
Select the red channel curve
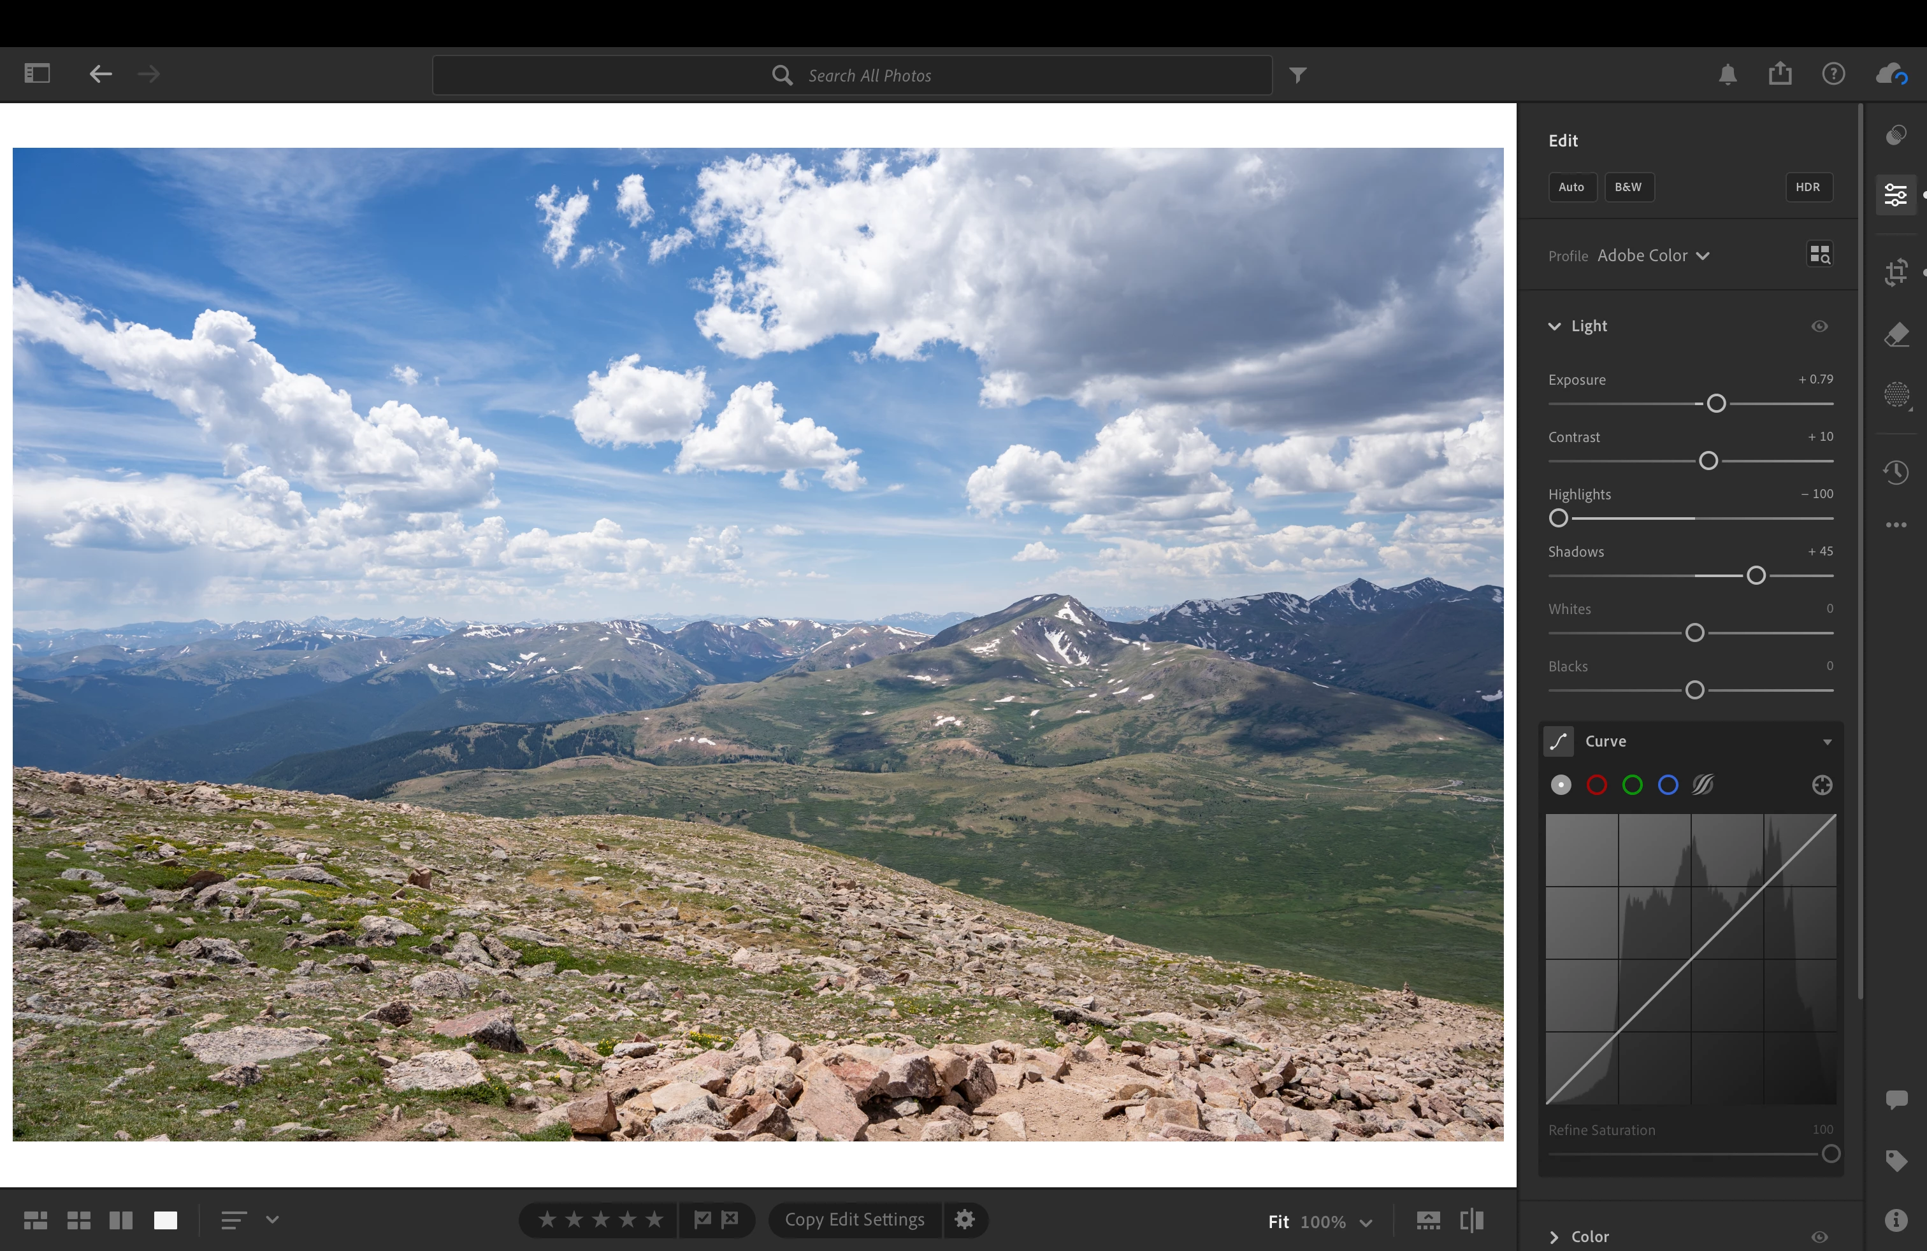[1597, 785]
